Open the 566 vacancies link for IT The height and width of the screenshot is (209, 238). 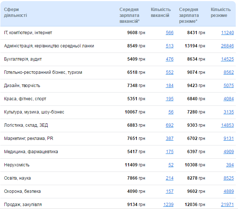point(170,33)
